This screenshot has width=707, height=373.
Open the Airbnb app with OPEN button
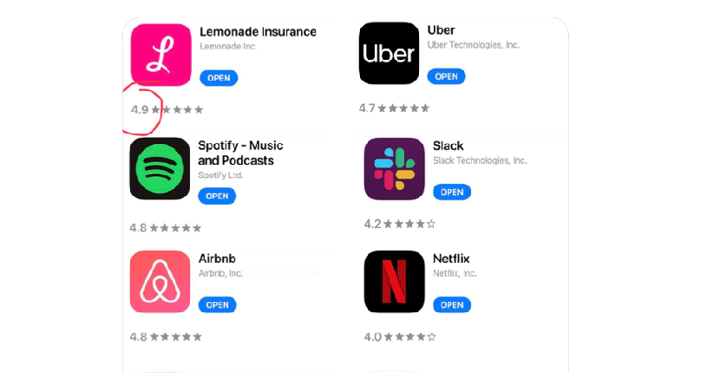click(x=218, y=304)
